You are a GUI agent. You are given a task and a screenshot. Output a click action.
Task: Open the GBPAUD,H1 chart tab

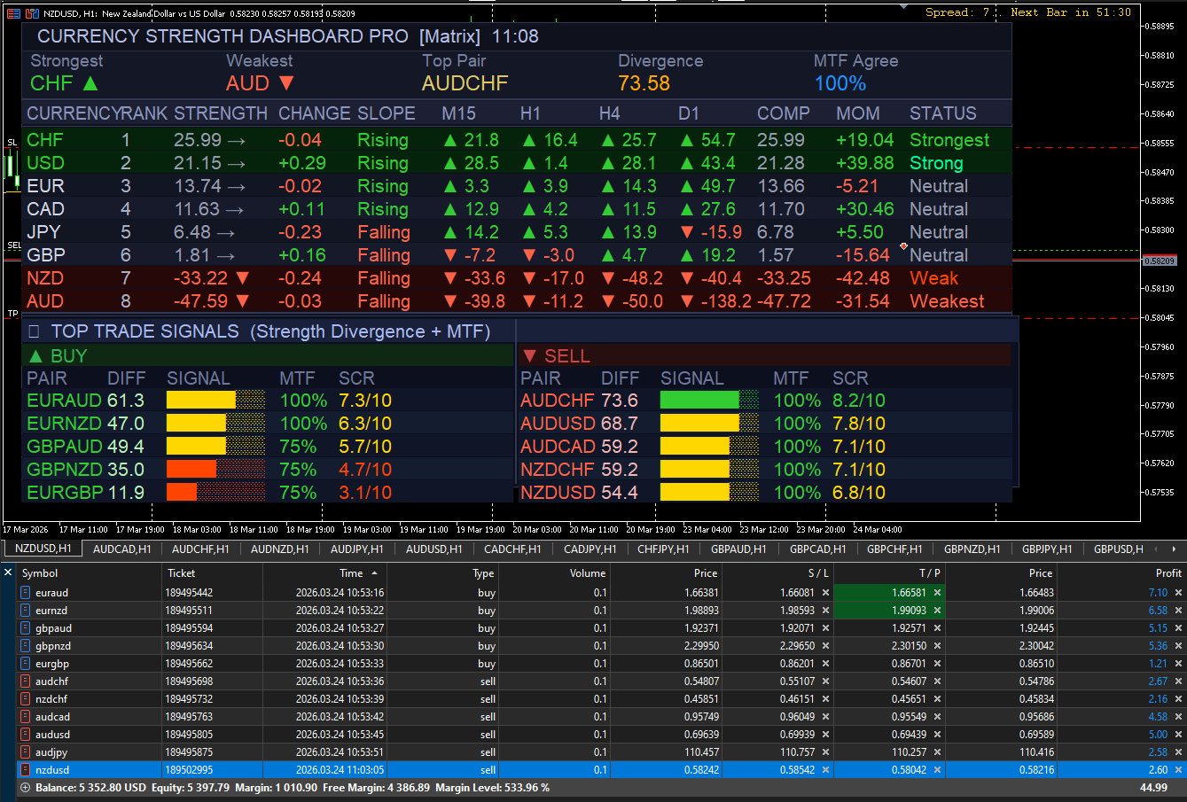739,549
